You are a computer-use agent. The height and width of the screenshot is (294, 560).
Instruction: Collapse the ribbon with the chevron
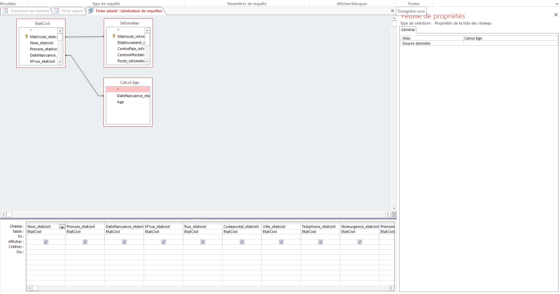coord(557,4)
